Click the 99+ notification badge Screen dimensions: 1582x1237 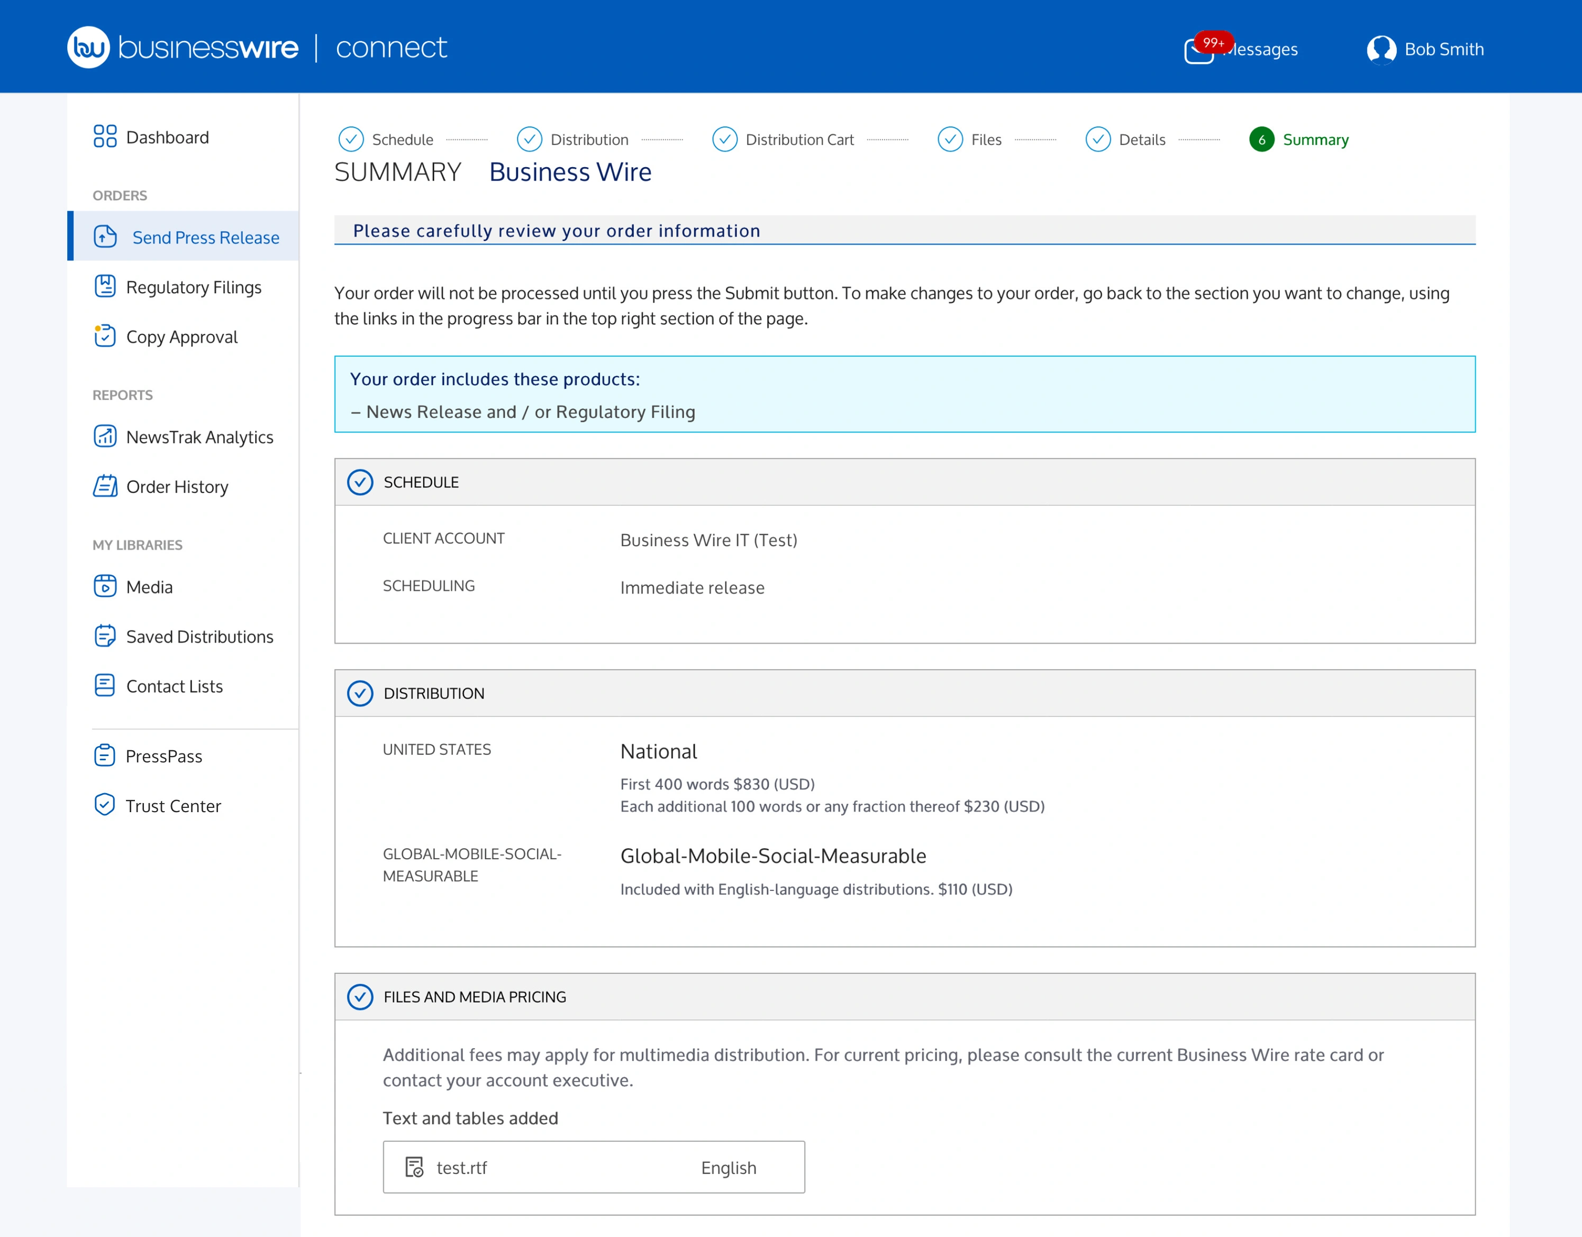click(x=1213, y=43)
